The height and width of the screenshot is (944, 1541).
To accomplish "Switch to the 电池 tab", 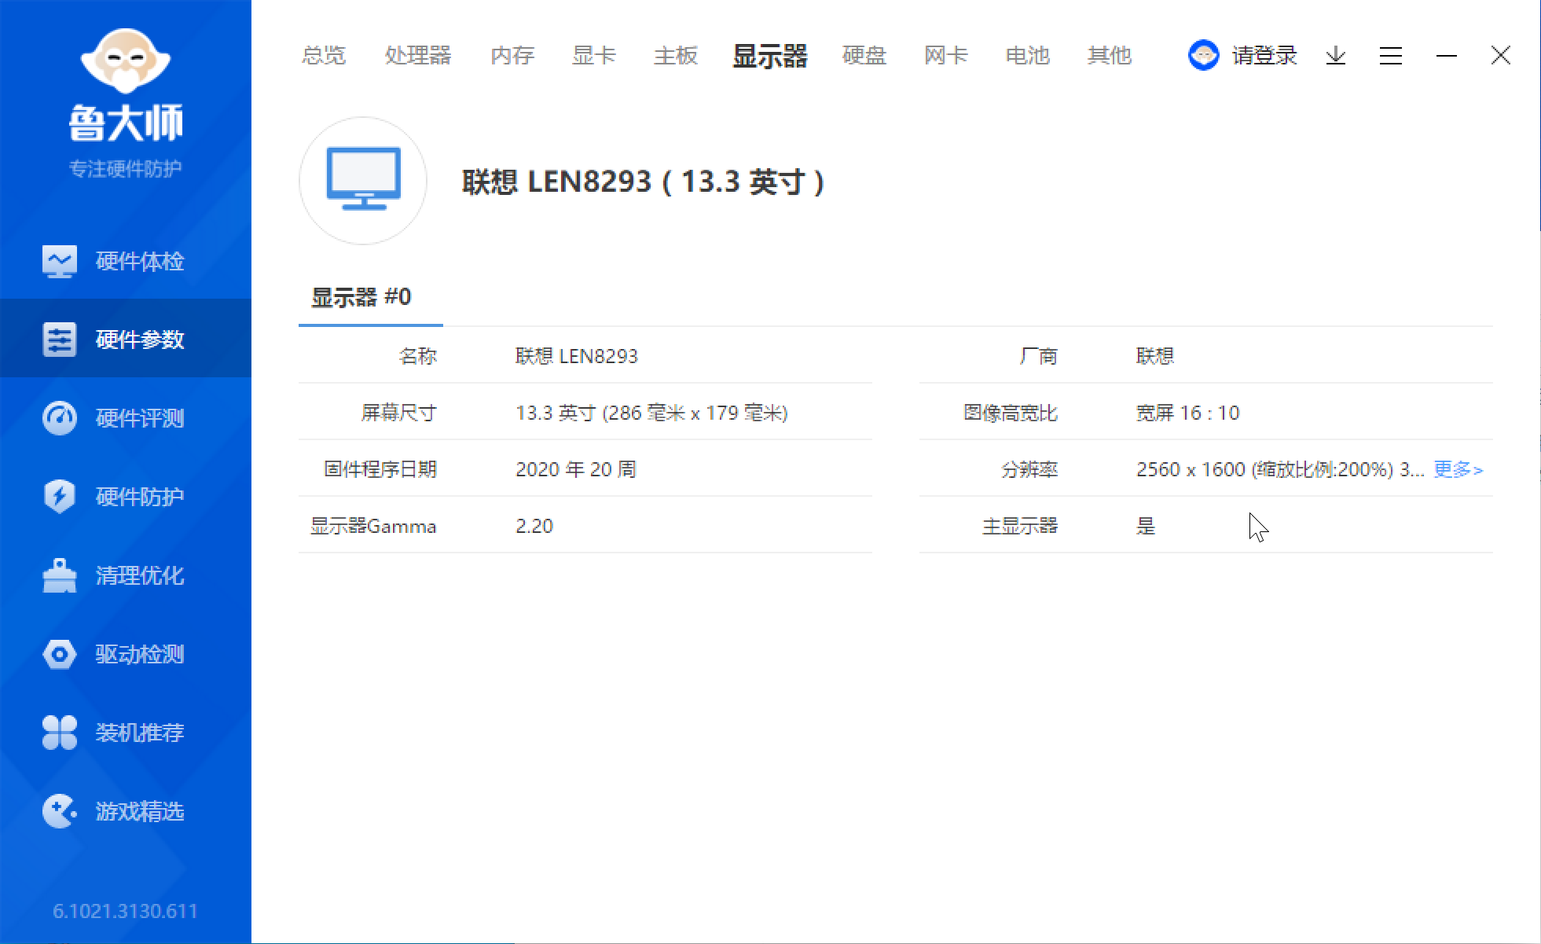I will [x=1028, y=56].
